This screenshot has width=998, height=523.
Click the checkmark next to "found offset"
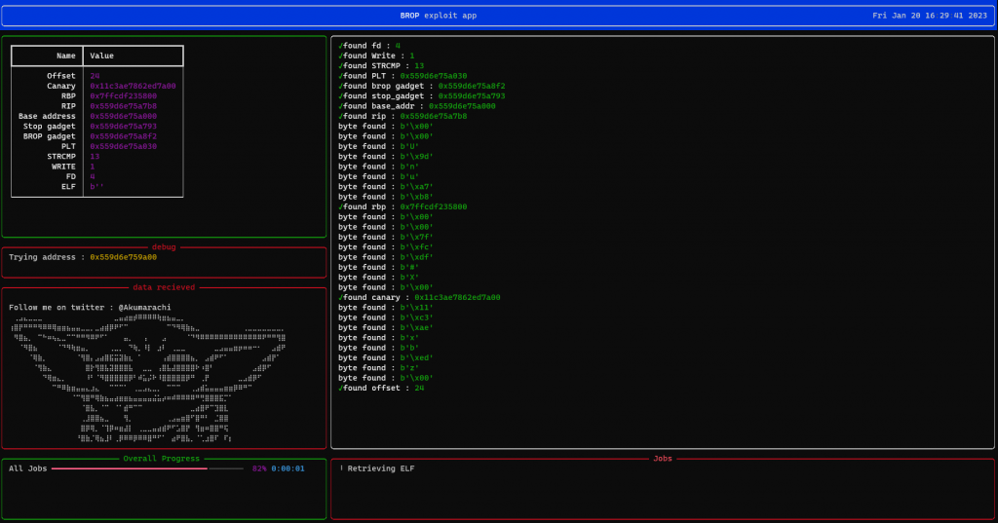(341, 389)
